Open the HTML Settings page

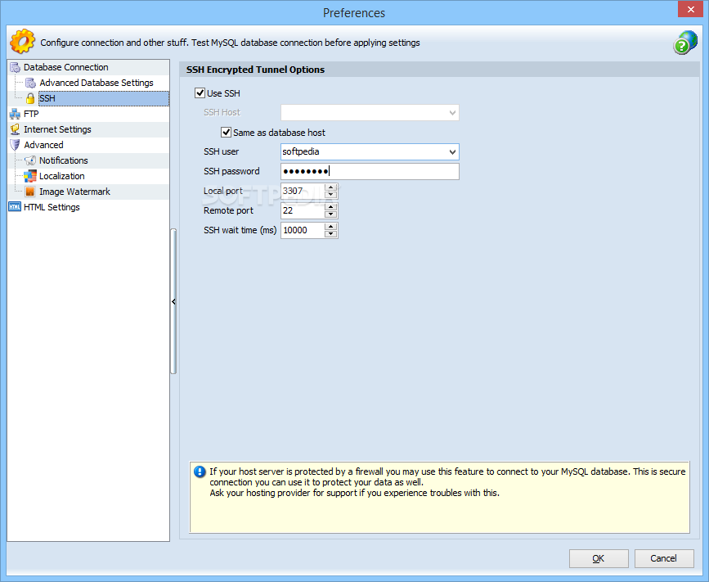point(52,207)
